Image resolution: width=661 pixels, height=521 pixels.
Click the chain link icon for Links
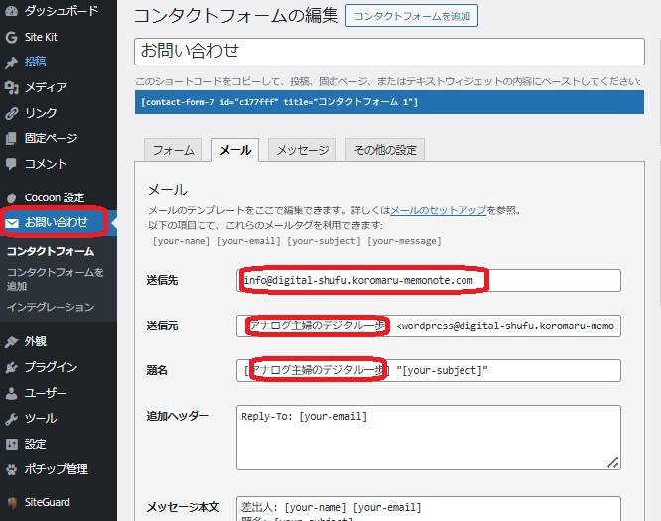point(12,113)
